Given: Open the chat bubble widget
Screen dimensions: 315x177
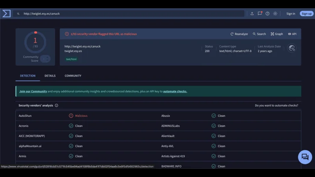Looking at the screenshot, I should pos(305,157).
